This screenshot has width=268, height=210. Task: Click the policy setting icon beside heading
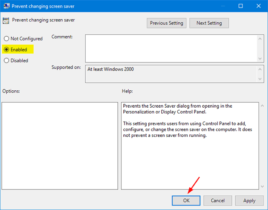pyautogui.click(x=6, y=21)
